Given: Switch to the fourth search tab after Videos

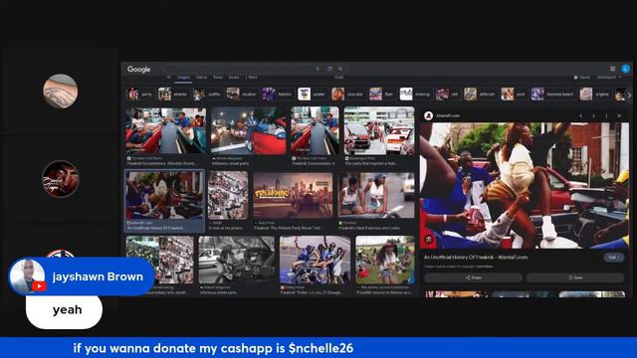Looking at the screenshot, I should pos(218,78).
